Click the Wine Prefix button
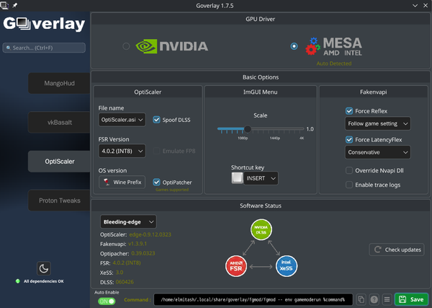The image size is (432, 308). pyautogui.click(x=122, y=182)
